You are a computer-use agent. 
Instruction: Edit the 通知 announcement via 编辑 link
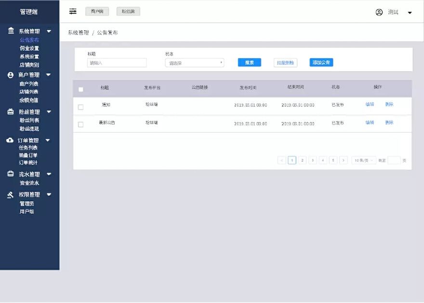[x=370, y=105]
